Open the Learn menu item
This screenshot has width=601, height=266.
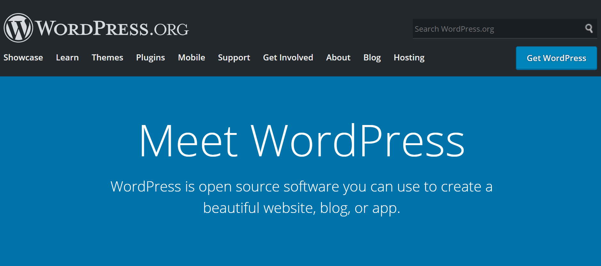coord(67,58)
